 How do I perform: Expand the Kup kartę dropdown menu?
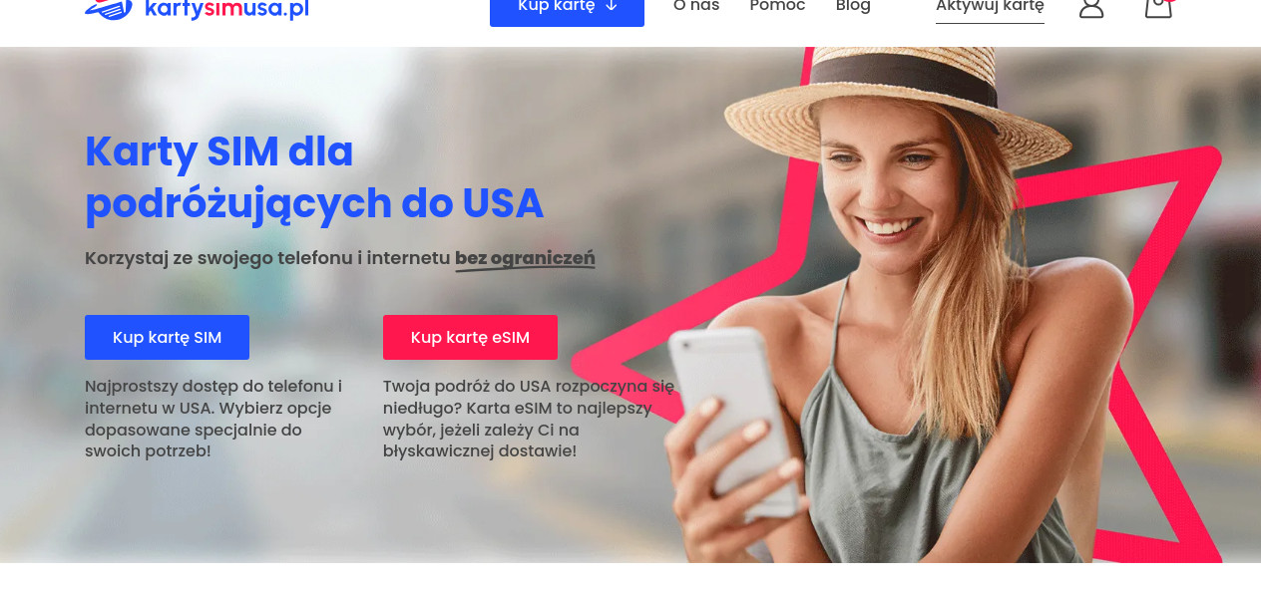tap(567, 8)
